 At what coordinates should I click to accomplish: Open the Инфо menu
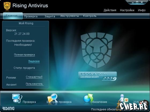pos(142,10)
